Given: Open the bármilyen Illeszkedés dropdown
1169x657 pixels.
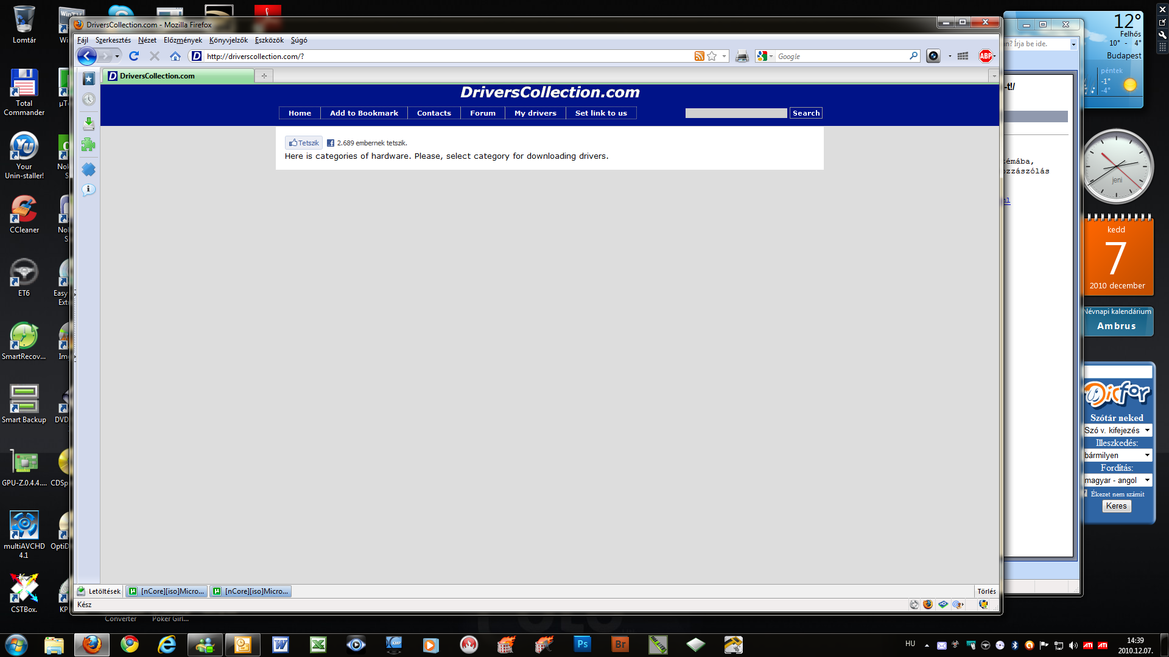Looking at the screenshot, I should 1118,455.
